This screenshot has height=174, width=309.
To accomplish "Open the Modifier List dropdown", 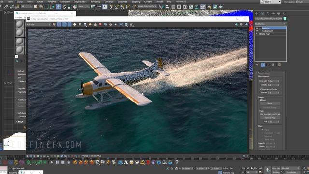I will pyautogui.click(x=270, y=24).
